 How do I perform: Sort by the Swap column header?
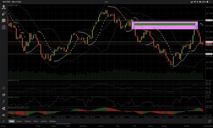click(164, 126)
